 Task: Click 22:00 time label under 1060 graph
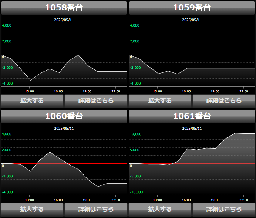(x=116, y=200)
